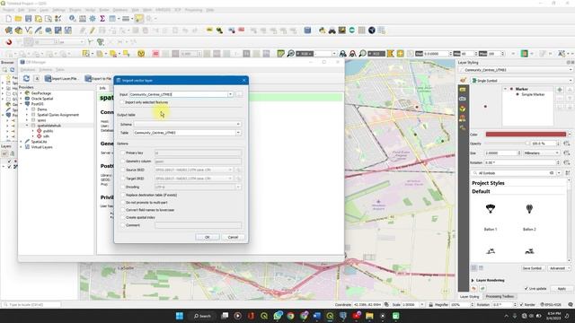575x323 pixels.
Task: Open the processing toolbox gear icon
Action: point(93,18)
